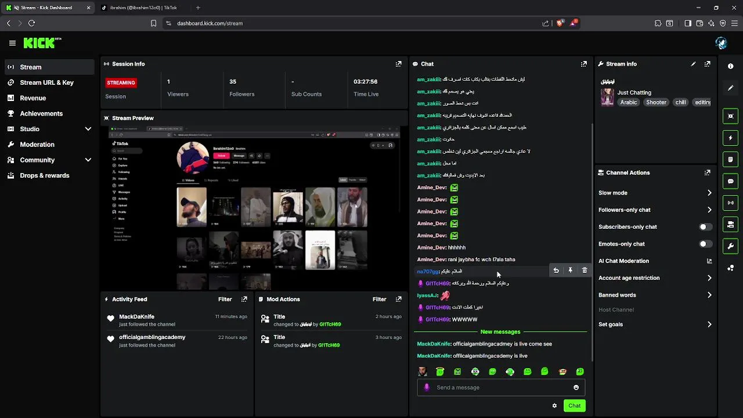Go to Revenue page
Image resolution: width=743 pixels, height=418 pixels.
point(49,98)
